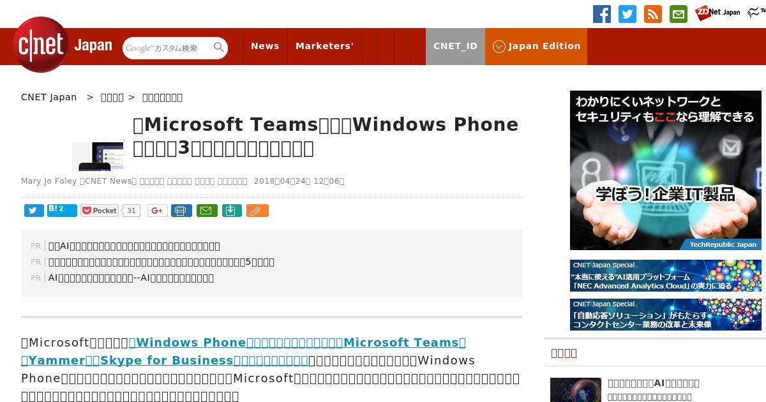Email the article with the green envelope button
Viewport: 766px width, 402px height.
(207, 211)
